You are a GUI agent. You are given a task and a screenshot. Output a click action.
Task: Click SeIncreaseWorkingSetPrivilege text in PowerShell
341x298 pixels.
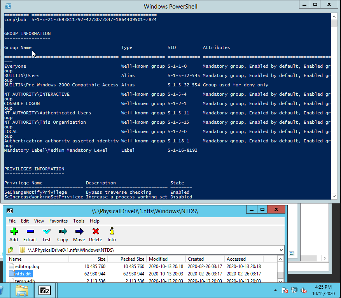(x=44, y=197)
